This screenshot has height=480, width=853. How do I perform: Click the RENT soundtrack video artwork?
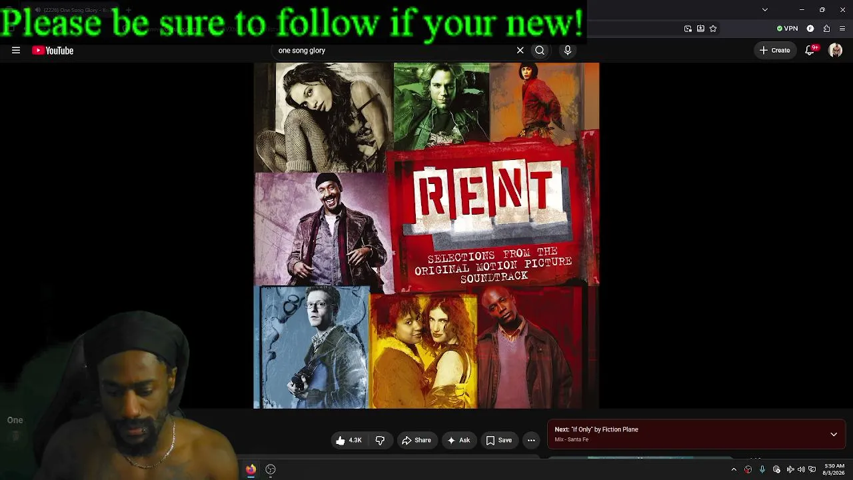[426, 235]
